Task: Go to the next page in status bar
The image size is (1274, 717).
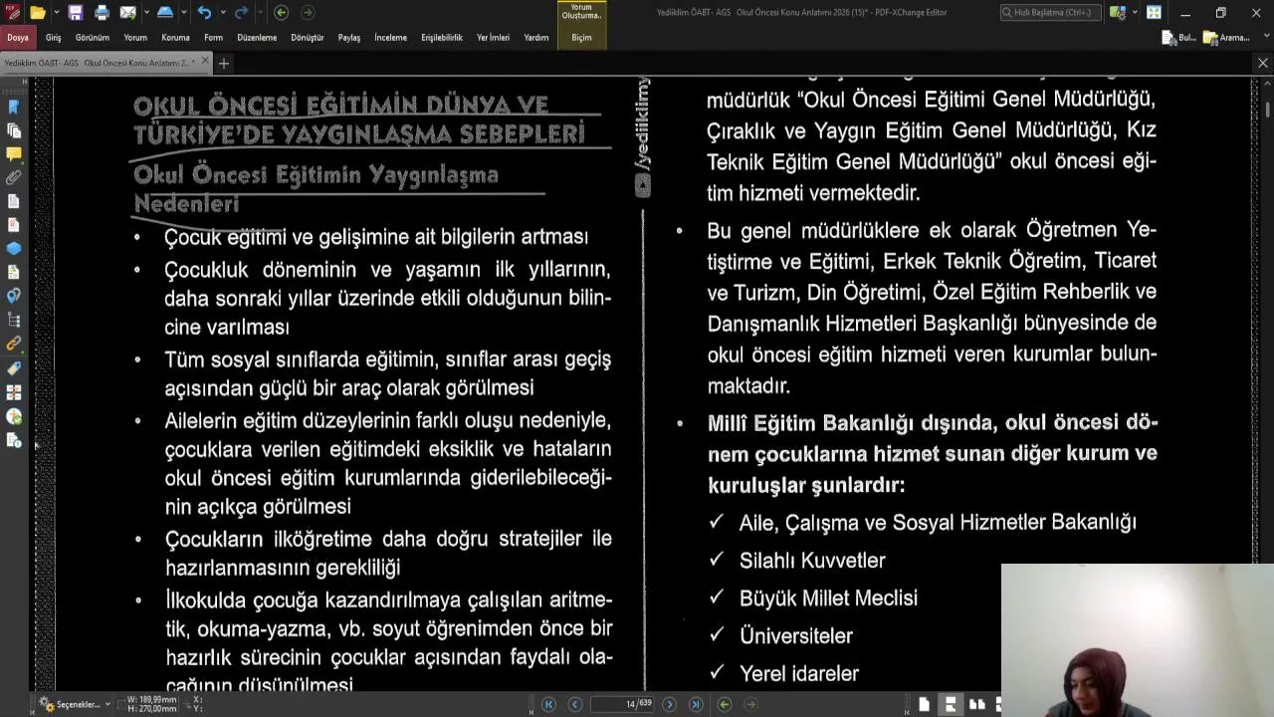Action: pyautogui.click(x=669, y=704)
